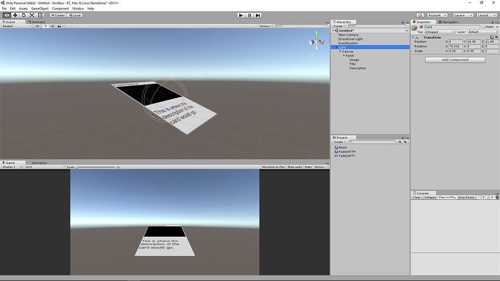The height and width of the screenshot is (281, 500).
Task: Select the Rect transform tool
Action: pyautogui.click(x=40, y=15)
